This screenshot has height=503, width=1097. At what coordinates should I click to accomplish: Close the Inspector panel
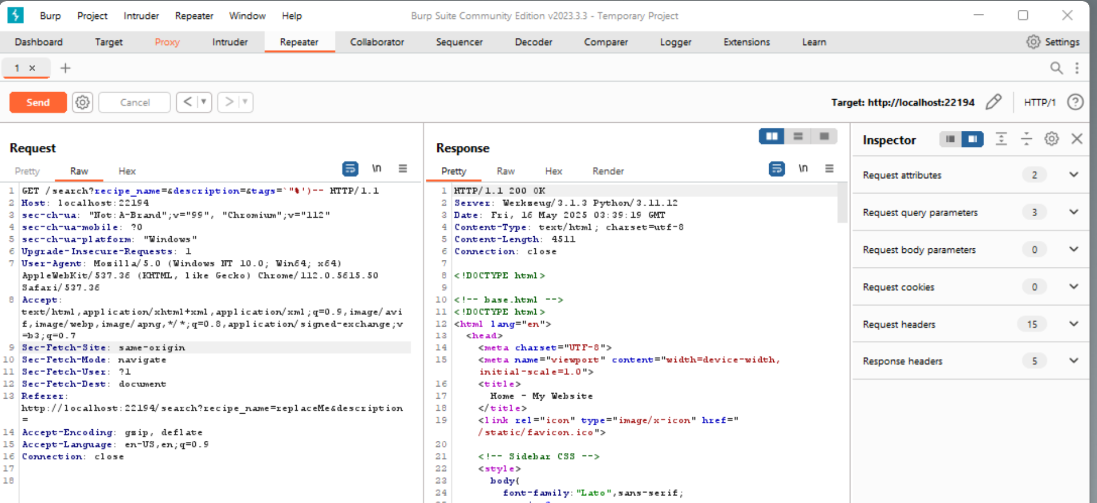[x=1077, y=139]
